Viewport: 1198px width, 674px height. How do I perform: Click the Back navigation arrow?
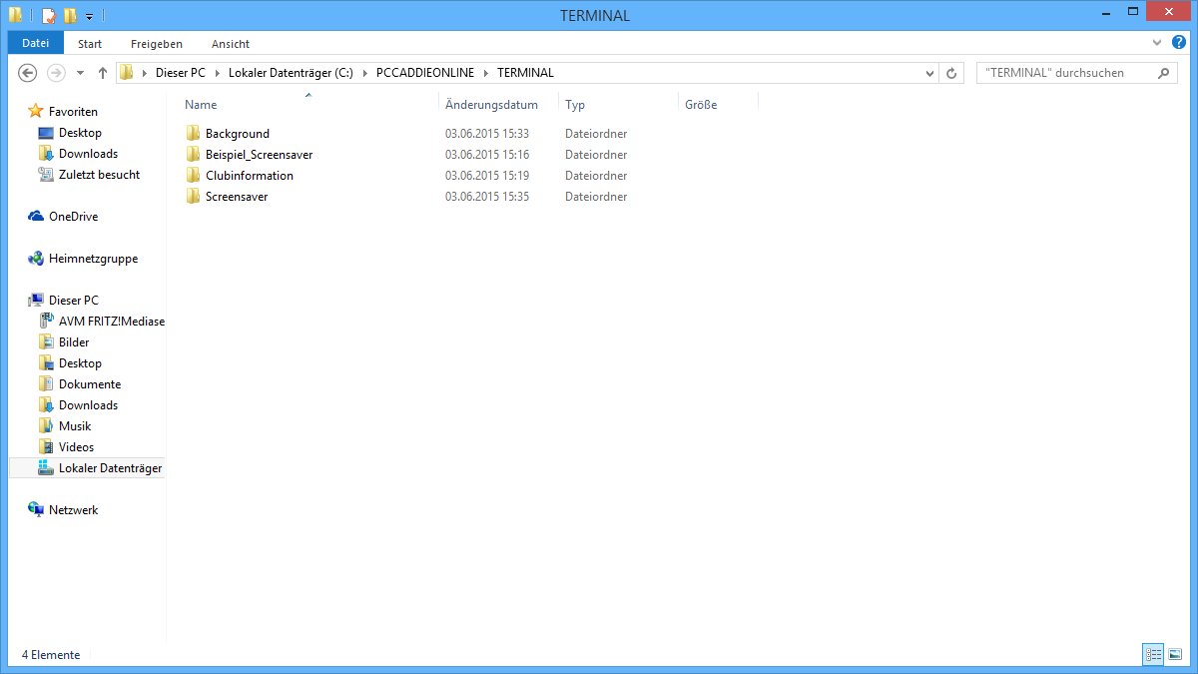click(x=28, y=73)
